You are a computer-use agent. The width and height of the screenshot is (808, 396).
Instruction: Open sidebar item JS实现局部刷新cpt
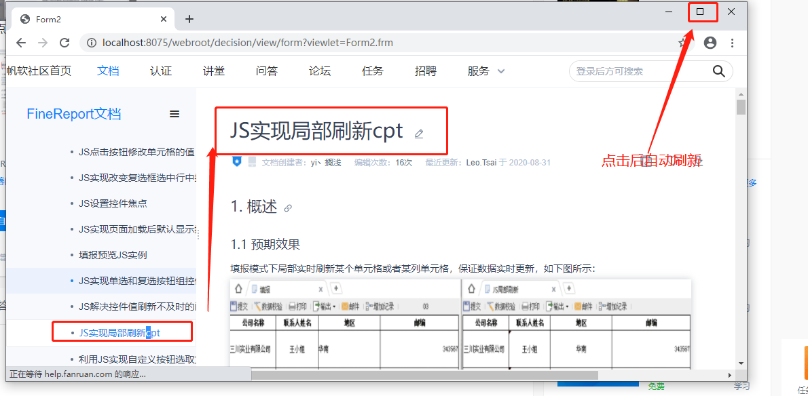click(120, 333)
